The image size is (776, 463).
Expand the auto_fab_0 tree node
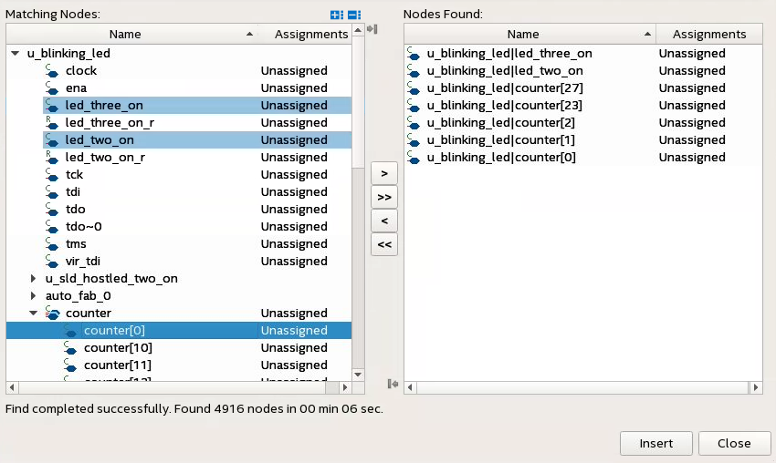tap(34, 296)
